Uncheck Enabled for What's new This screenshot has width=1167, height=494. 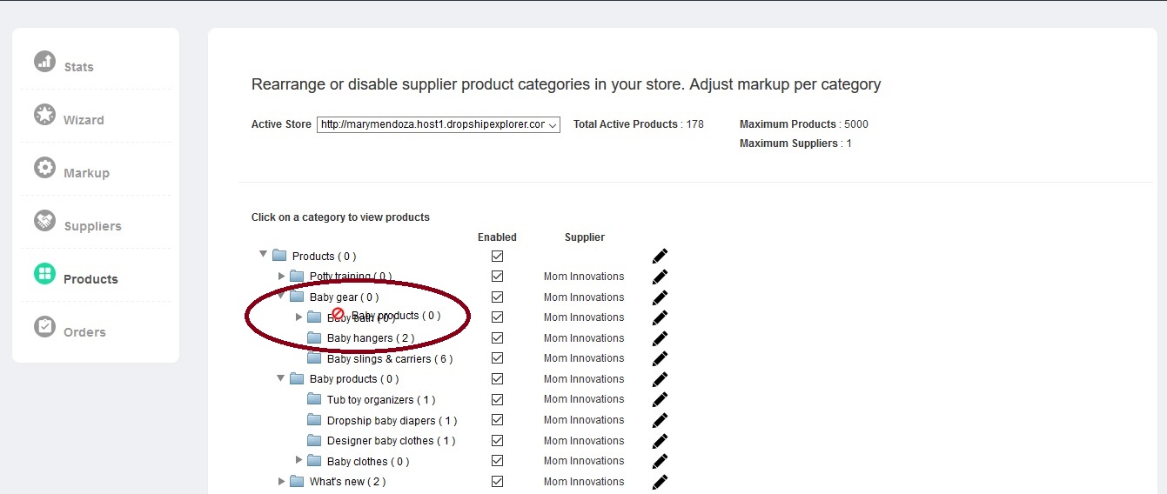point(497,481)
